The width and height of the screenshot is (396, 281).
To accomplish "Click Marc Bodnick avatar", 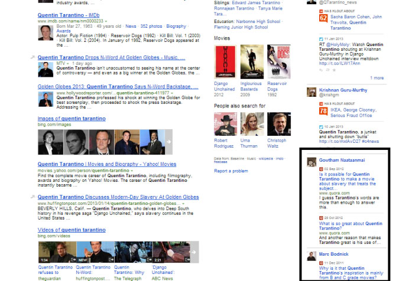I will tap(311, 256).
